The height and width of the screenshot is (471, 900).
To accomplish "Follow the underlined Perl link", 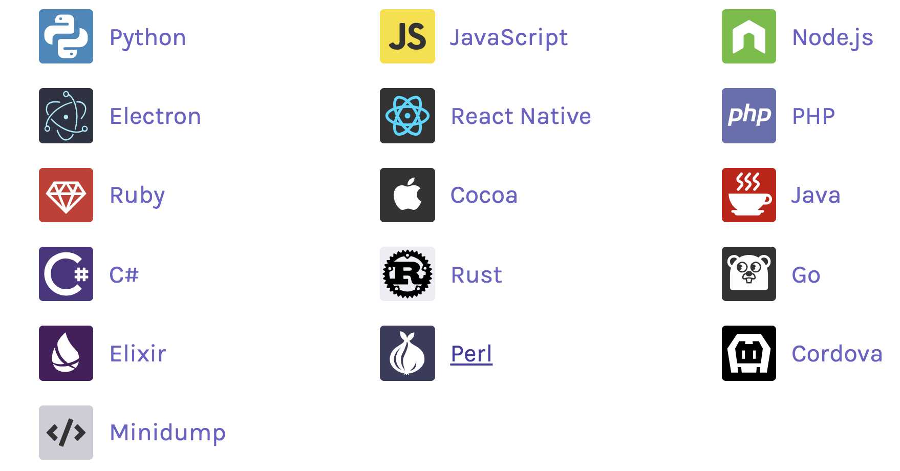I will tap(472, 354).
